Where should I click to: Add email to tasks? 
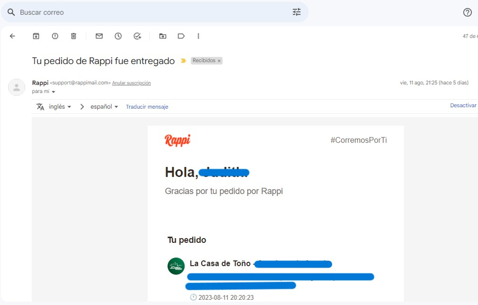tap(137, 36)
